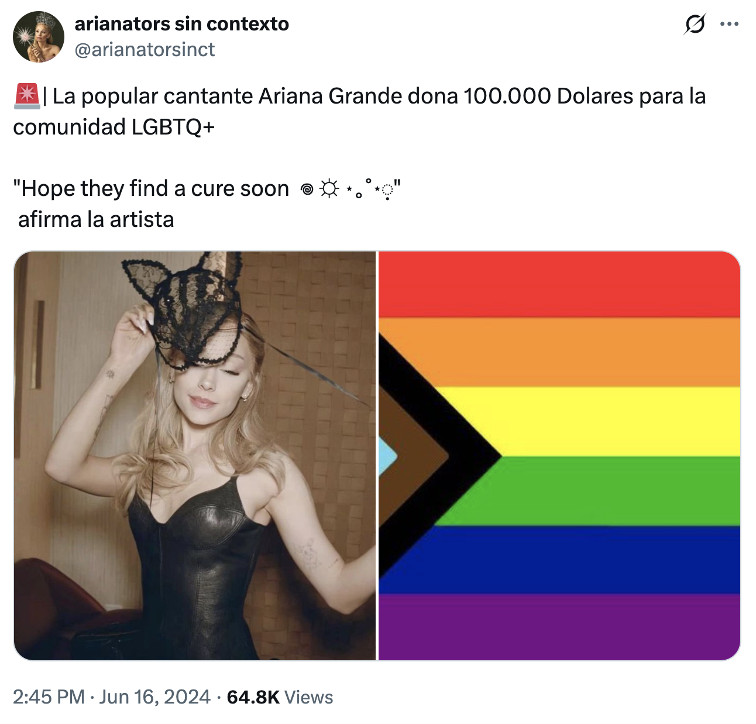Open the @arianatorsinct handle link
The image size is (756, 724).
[145, 50]
